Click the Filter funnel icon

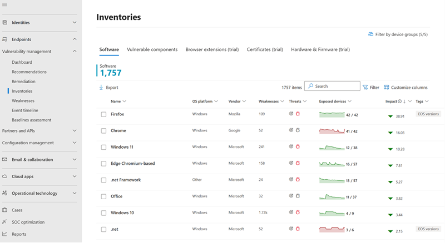(365, 87)
